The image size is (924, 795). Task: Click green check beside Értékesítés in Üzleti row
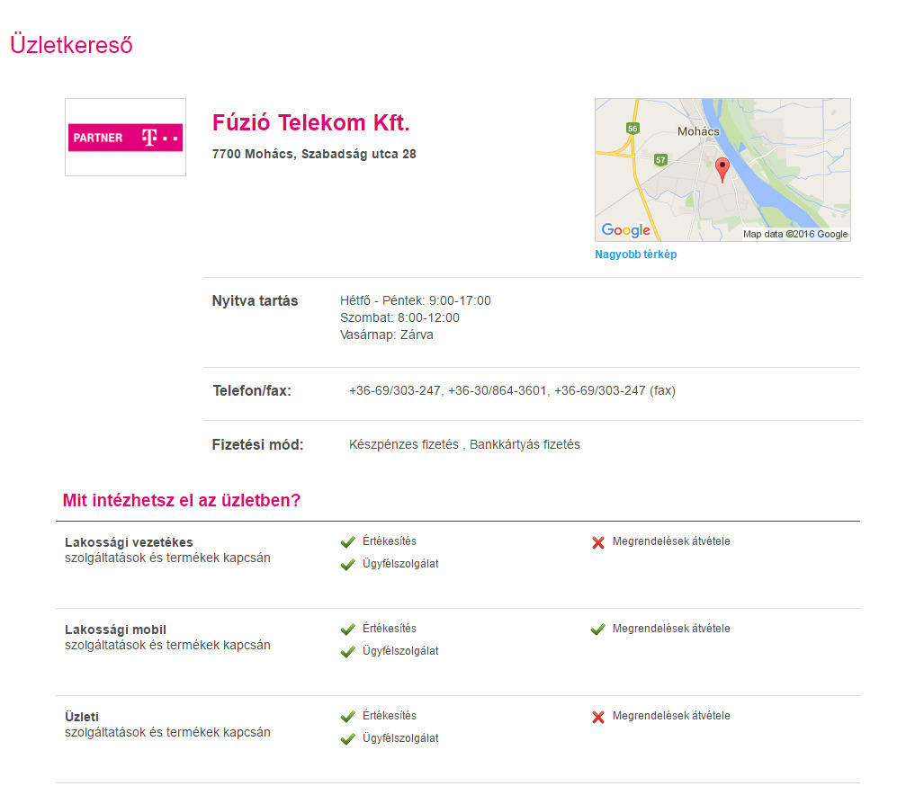(x=347, y=716)
